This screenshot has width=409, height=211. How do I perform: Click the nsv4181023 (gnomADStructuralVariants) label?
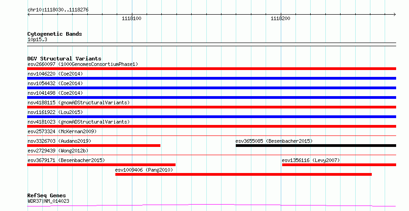pos(79,122)
